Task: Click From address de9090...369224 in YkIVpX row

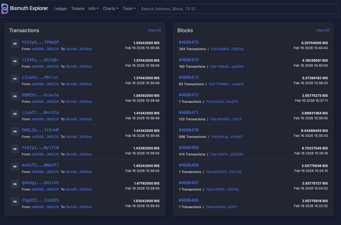Action: 45,49
